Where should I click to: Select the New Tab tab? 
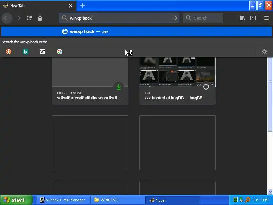(x=38, y=6)
